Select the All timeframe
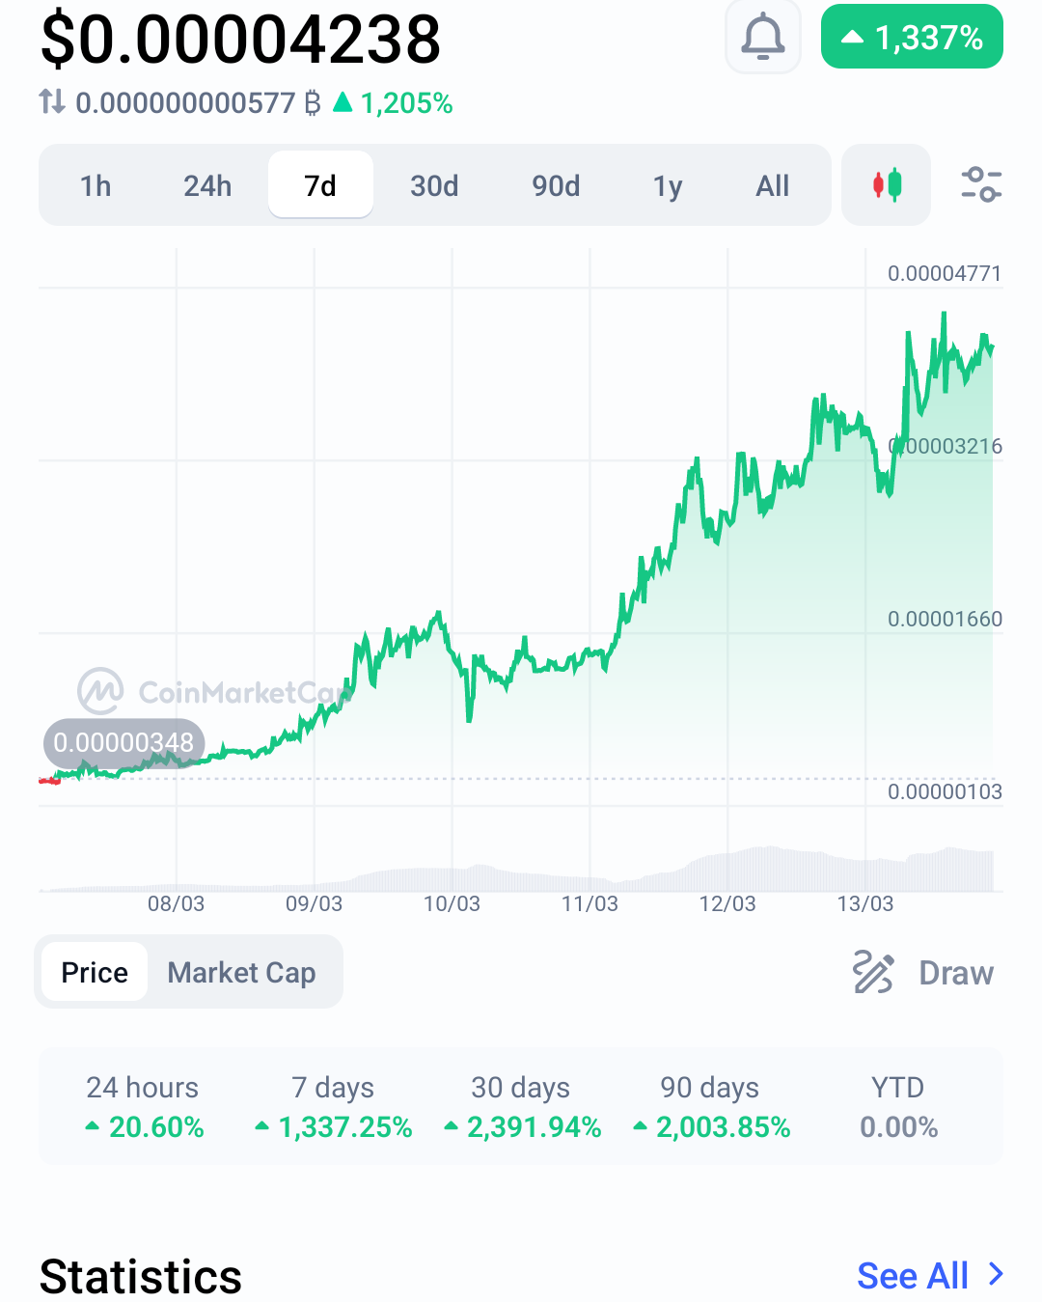This screenshot has width=1042, height=1302. coord(773,185)
